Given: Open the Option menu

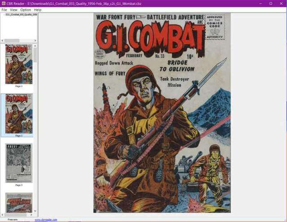Looking at the screenshot, I should tap(26, 10).
